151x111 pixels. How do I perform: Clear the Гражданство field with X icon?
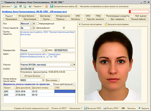[x=46, y=50]
